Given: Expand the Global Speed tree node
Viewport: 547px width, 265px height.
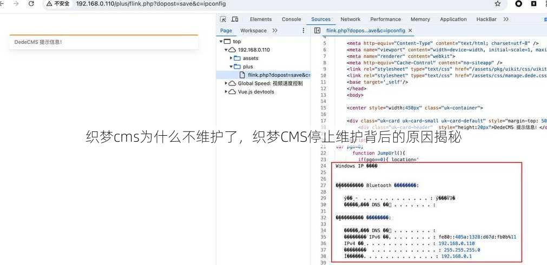Looking at the screenshot, I should tap(226, 83).
